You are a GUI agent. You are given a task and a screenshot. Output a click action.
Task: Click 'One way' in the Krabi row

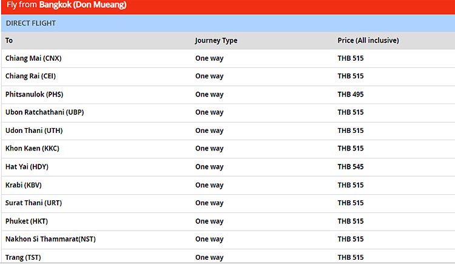(209, 185)
